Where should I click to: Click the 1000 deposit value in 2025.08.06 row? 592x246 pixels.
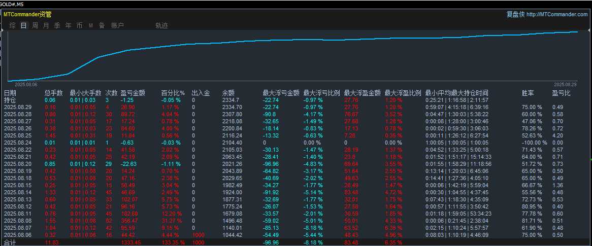click(198, 235)
